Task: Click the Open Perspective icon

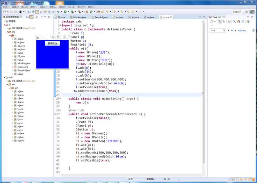Action: 247,12
